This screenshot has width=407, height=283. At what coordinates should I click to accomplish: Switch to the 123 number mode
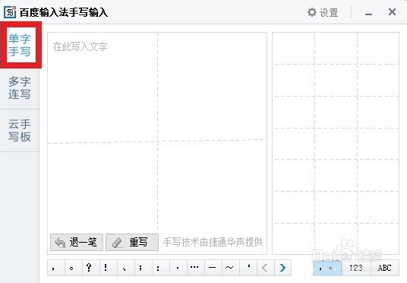tap(356, 268)
